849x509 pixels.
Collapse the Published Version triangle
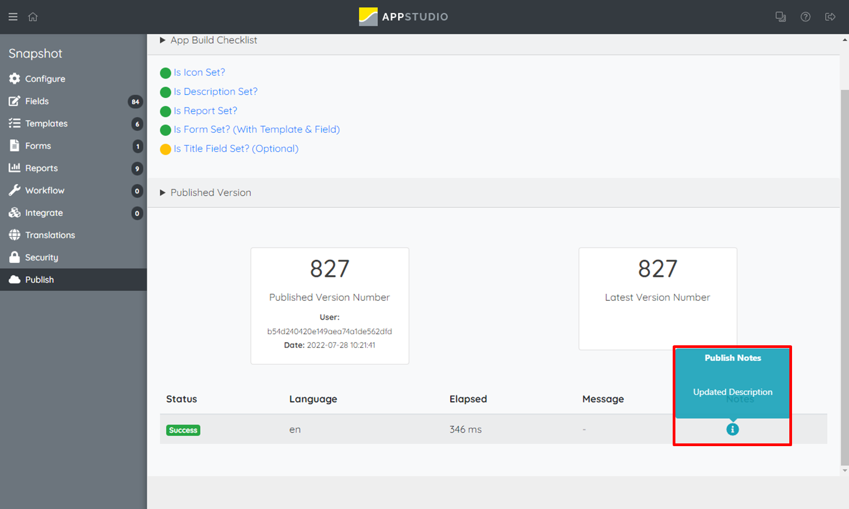click(162, 192)
